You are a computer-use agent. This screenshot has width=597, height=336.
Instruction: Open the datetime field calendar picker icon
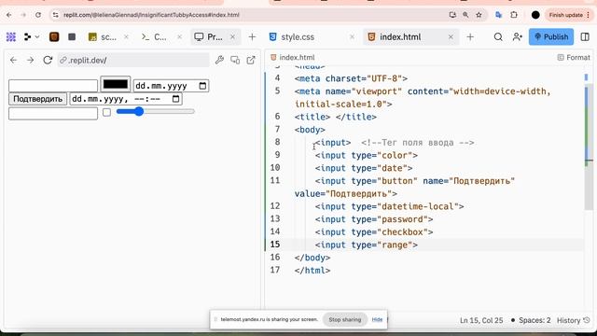coord(175,99)
